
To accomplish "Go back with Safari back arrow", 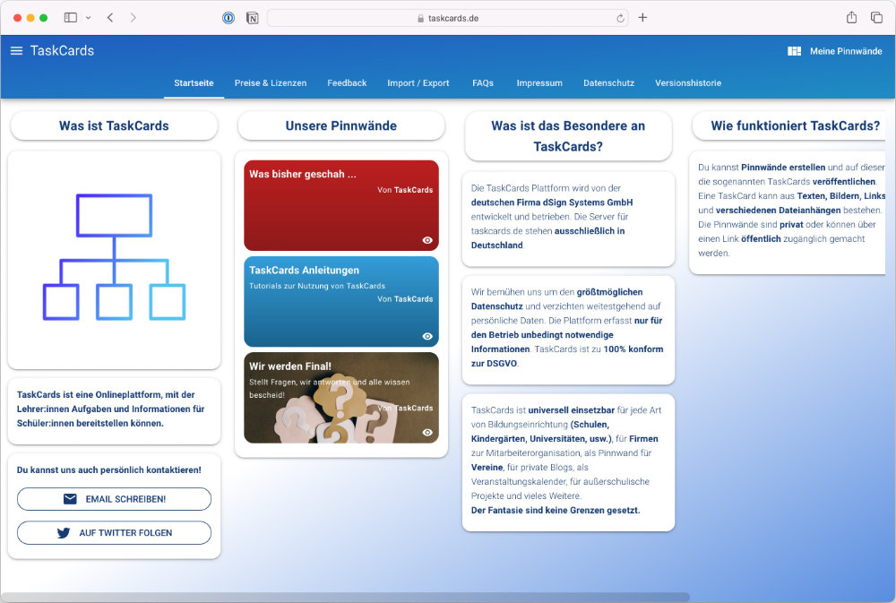I will (110, 18).
